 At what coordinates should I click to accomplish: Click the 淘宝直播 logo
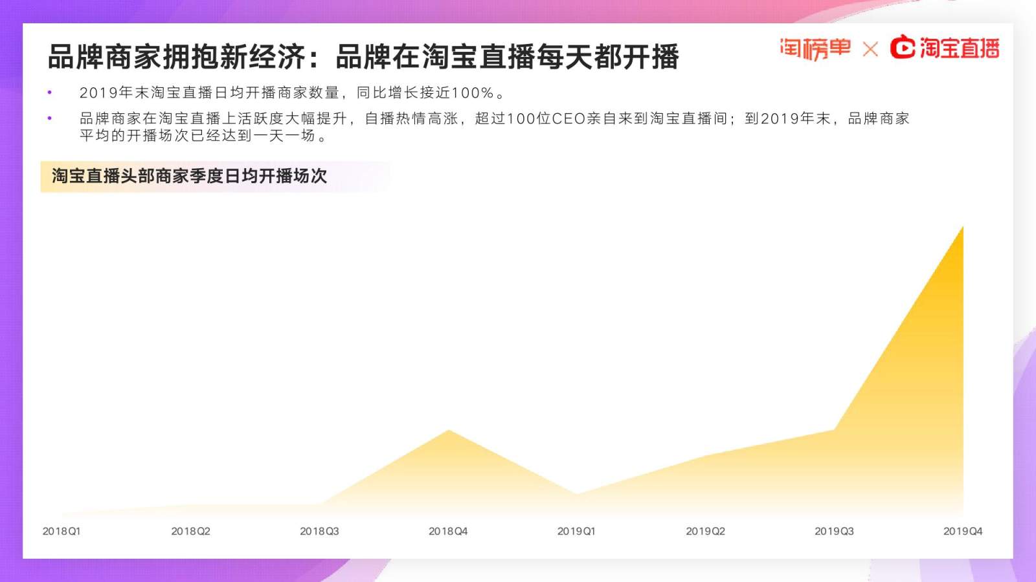(x=945, y=47)
